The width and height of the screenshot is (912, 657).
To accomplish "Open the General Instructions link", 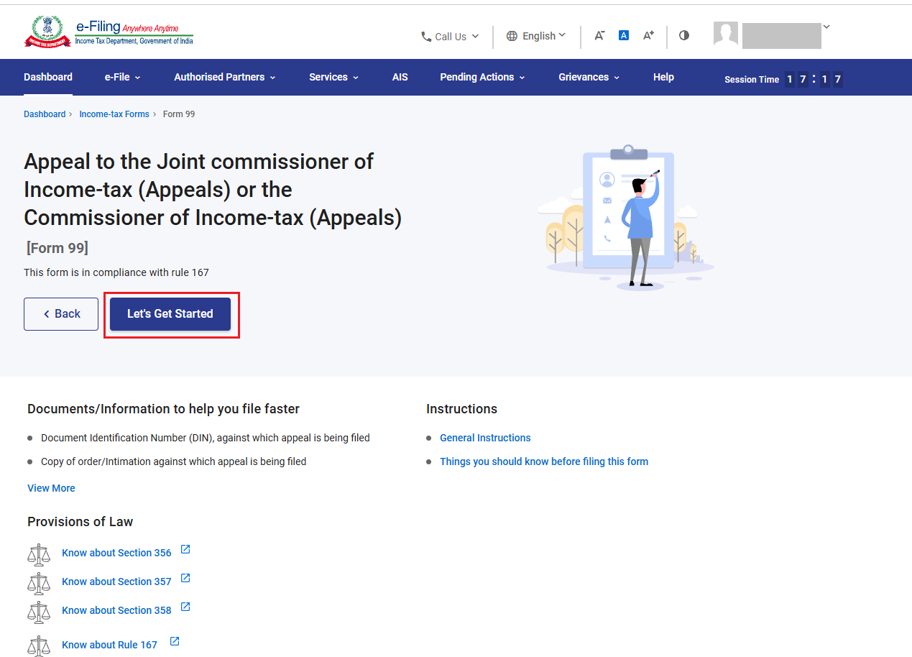I will [x=485, y=438].
